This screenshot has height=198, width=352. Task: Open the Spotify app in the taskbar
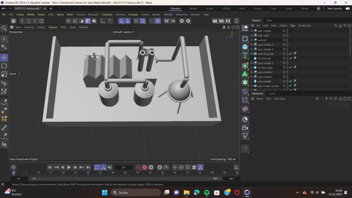pos(207,192)
